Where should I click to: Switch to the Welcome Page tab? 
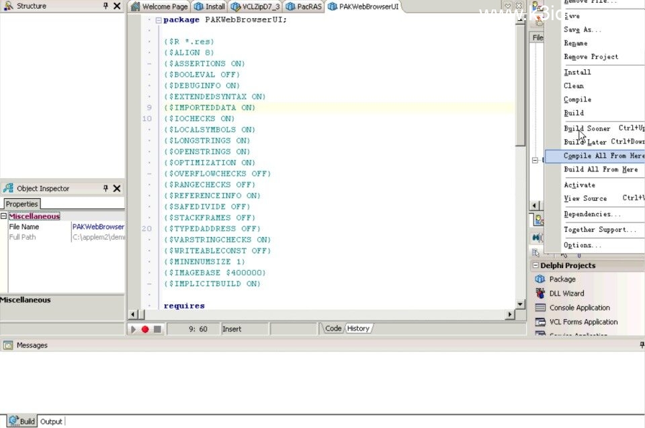click(160, 7)
